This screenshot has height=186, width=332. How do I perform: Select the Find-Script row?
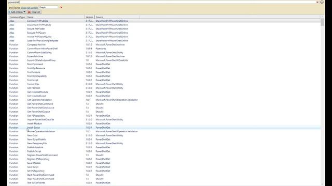coord(164,80)
